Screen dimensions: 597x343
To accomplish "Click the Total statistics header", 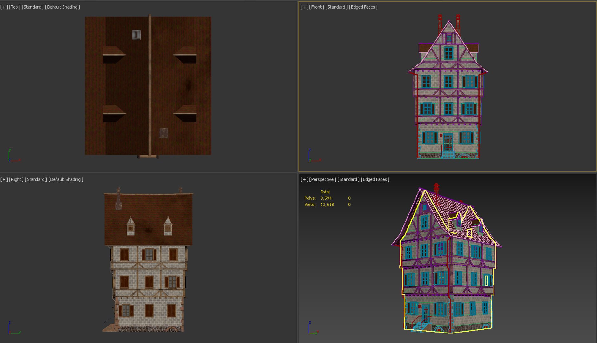I will [x=325, y=192].
